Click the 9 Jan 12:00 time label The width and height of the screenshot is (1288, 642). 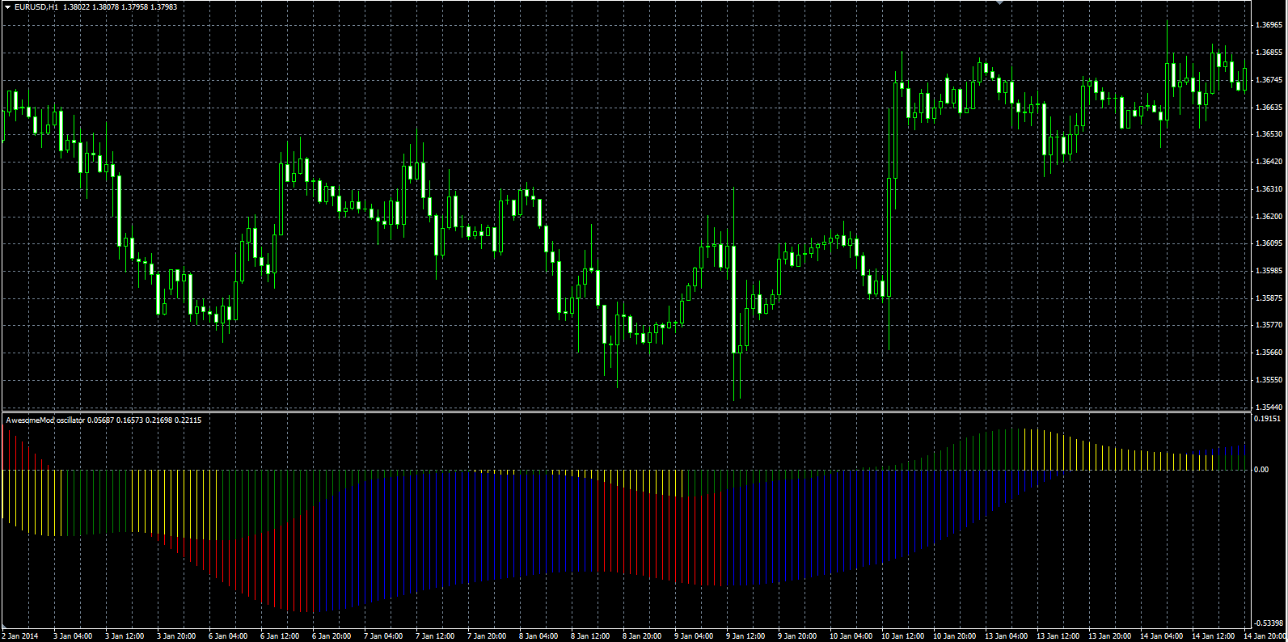click(745, 636)
